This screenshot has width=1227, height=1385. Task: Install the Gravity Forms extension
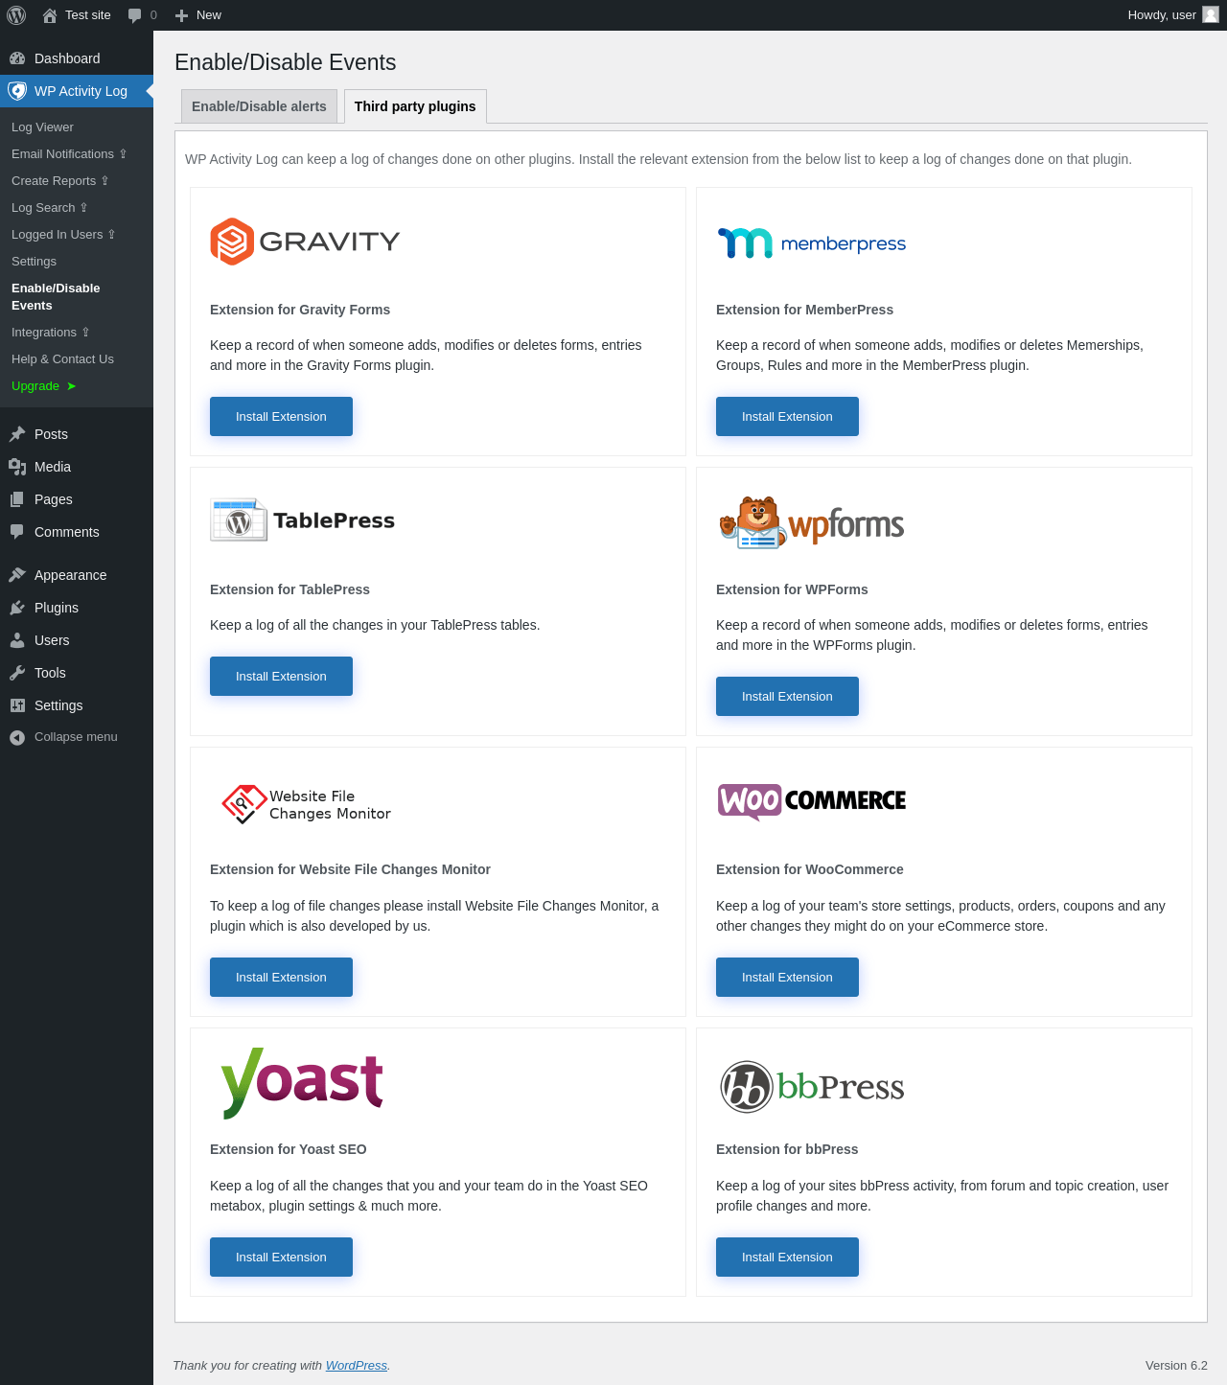281,417
